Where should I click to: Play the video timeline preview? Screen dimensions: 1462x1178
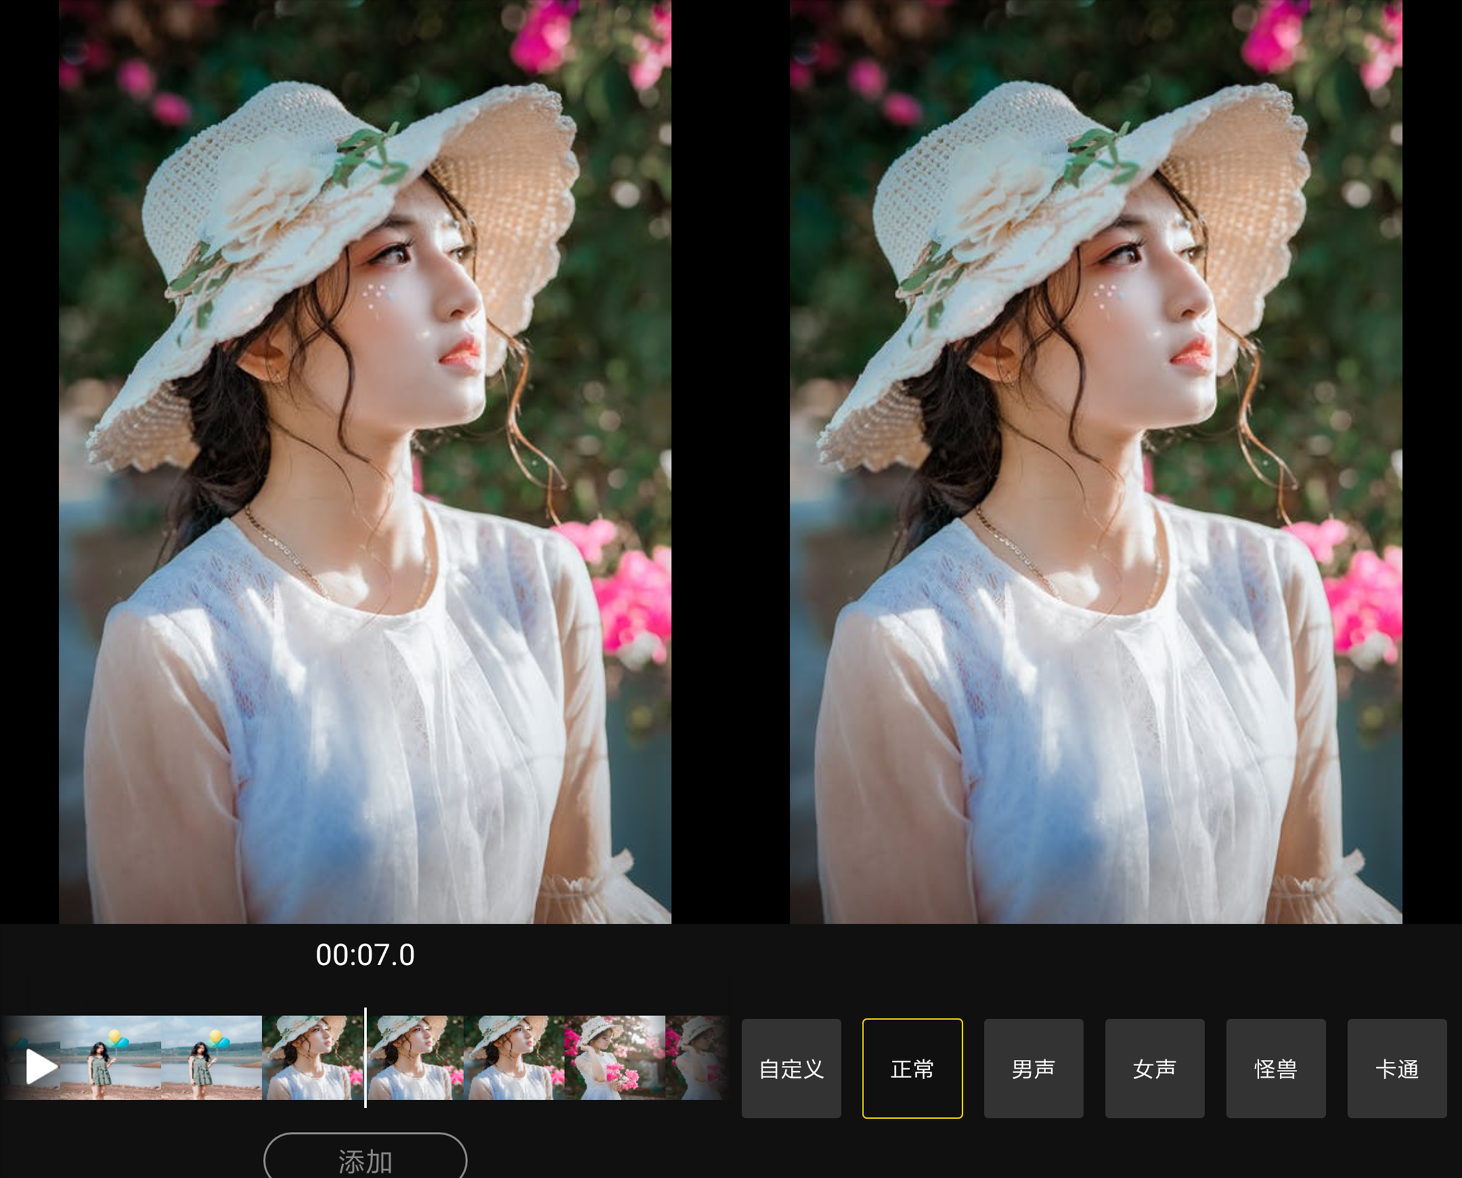41,1067
